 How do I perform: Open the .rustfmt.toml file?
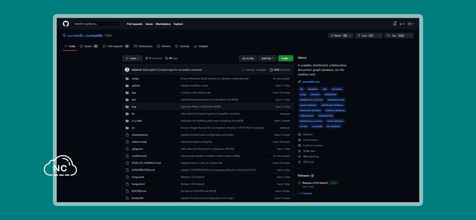[139, 156]
